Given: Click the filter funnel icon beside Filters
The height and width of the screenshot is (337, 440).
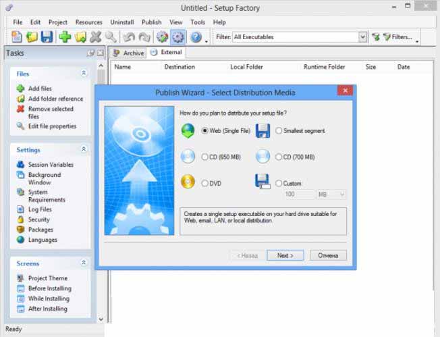Looking at the screenshot, I should tap(376, 36).
